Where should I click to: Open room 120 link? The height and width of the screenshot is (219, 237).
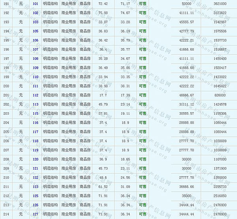[x=36, y=159]
